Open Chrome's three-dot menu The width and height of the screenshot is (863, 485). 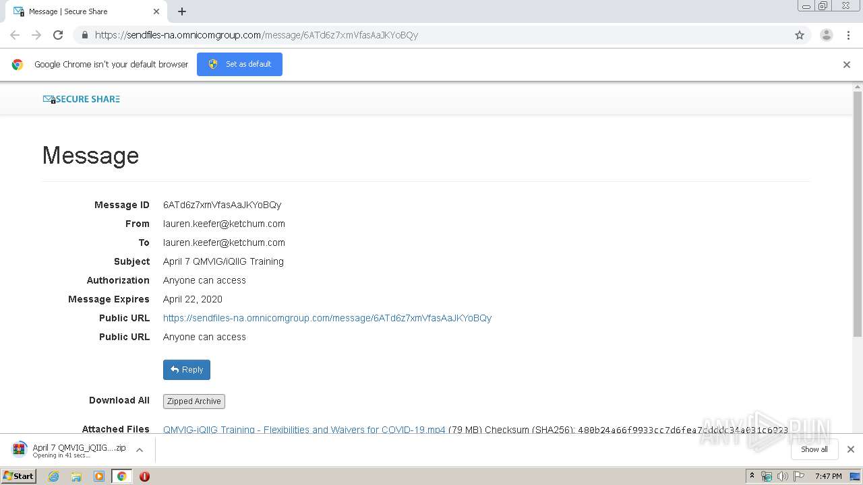click(x=849, y=35)
